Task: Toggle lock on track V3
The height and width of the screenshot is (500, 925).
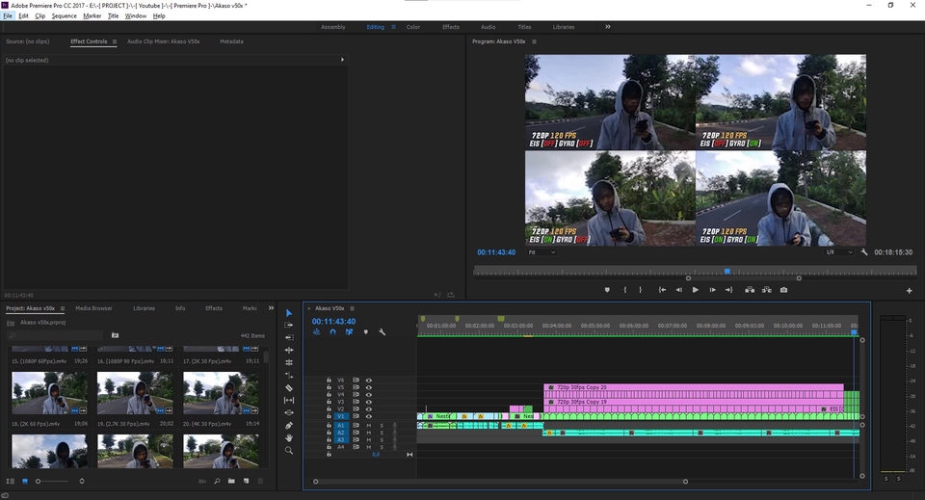Action: (x=330, y=402)
